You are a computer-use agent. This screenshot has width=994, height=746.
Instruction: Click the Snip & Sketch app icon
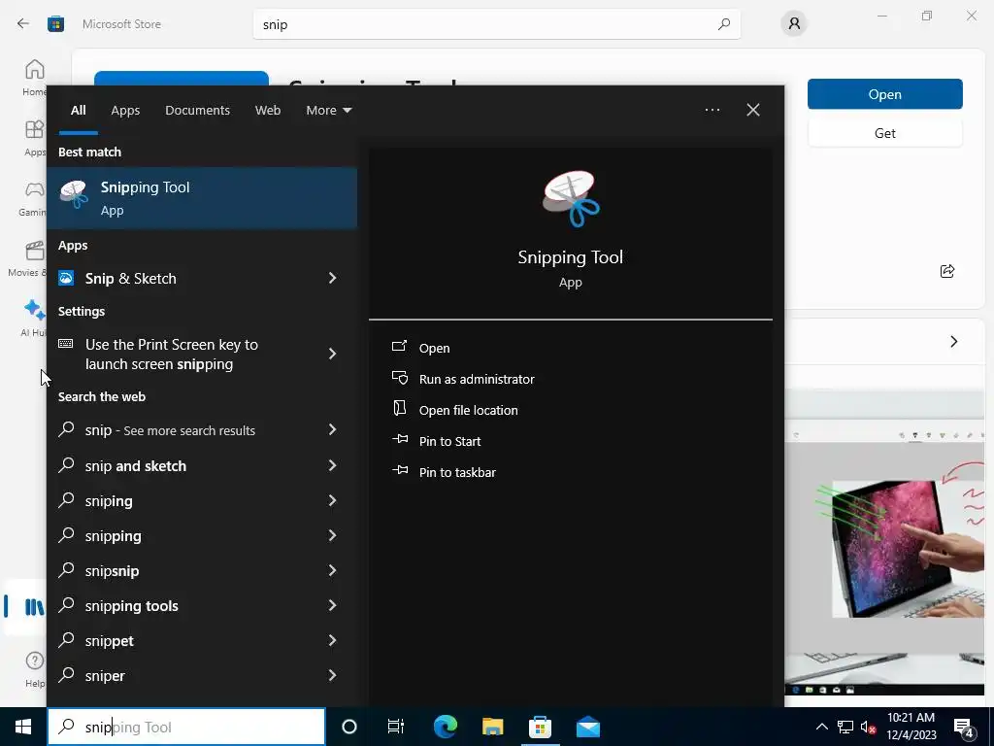coord(66,278)
